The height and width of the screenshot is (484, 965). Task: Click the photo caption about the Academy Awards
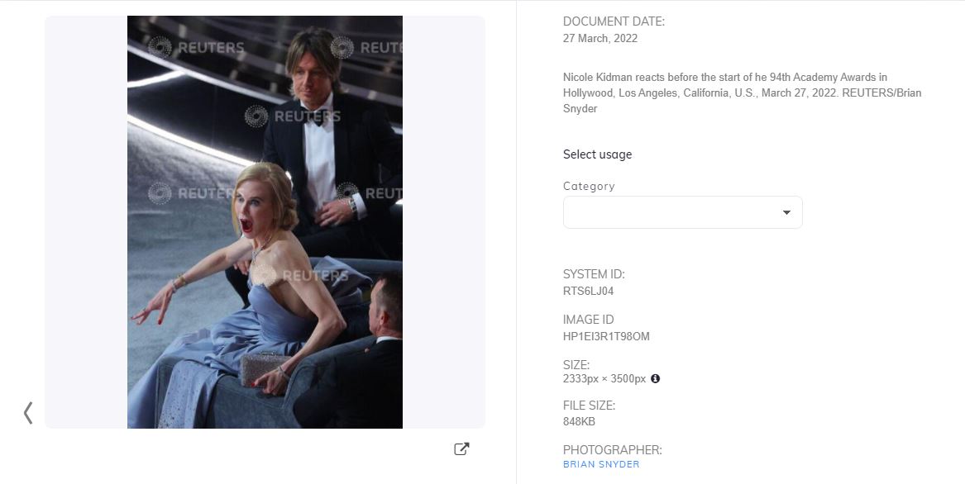[742, 93]
